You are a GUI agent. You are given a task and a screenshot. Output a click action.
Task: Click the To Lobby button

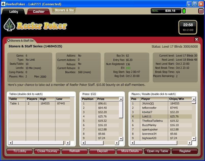tap(20, 151)
